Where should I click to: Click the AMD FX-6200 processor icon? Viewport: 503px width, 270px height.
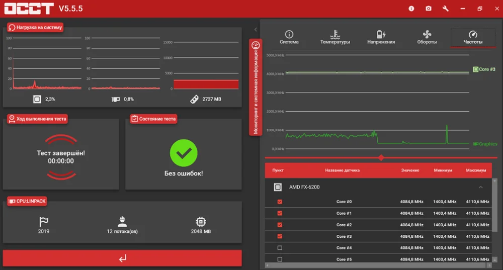pyautogui.click(x=278, y=187)
